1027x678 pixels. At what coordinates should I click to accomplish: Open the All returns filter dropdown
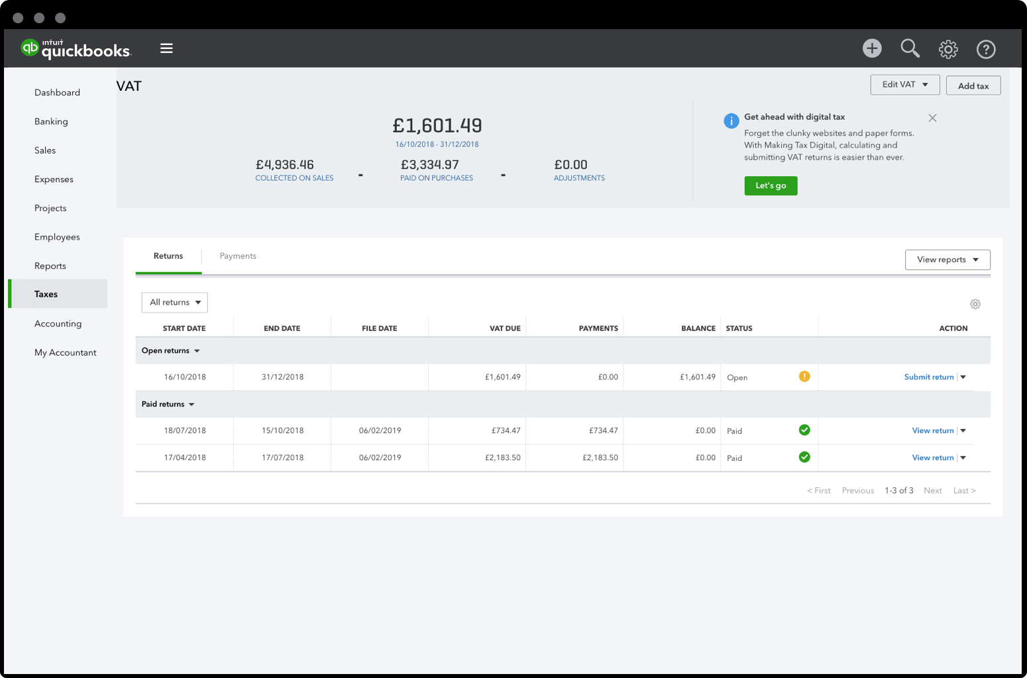[174, 302]
